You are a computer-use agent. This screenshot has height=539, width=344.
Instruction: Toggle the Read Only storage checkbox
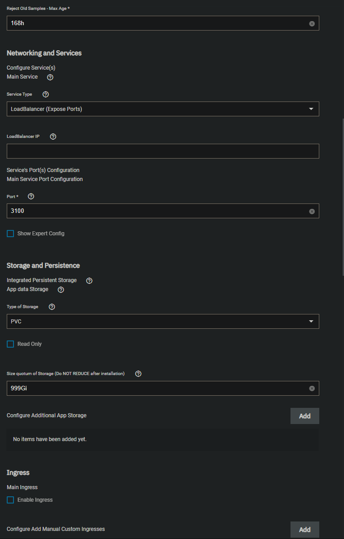pyautogui.click(x=10, y=344)
